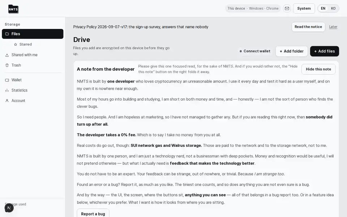Click the bold text 'The developer takes a 0% fee.'
347x217 pixels.
(x=106, y=135)
